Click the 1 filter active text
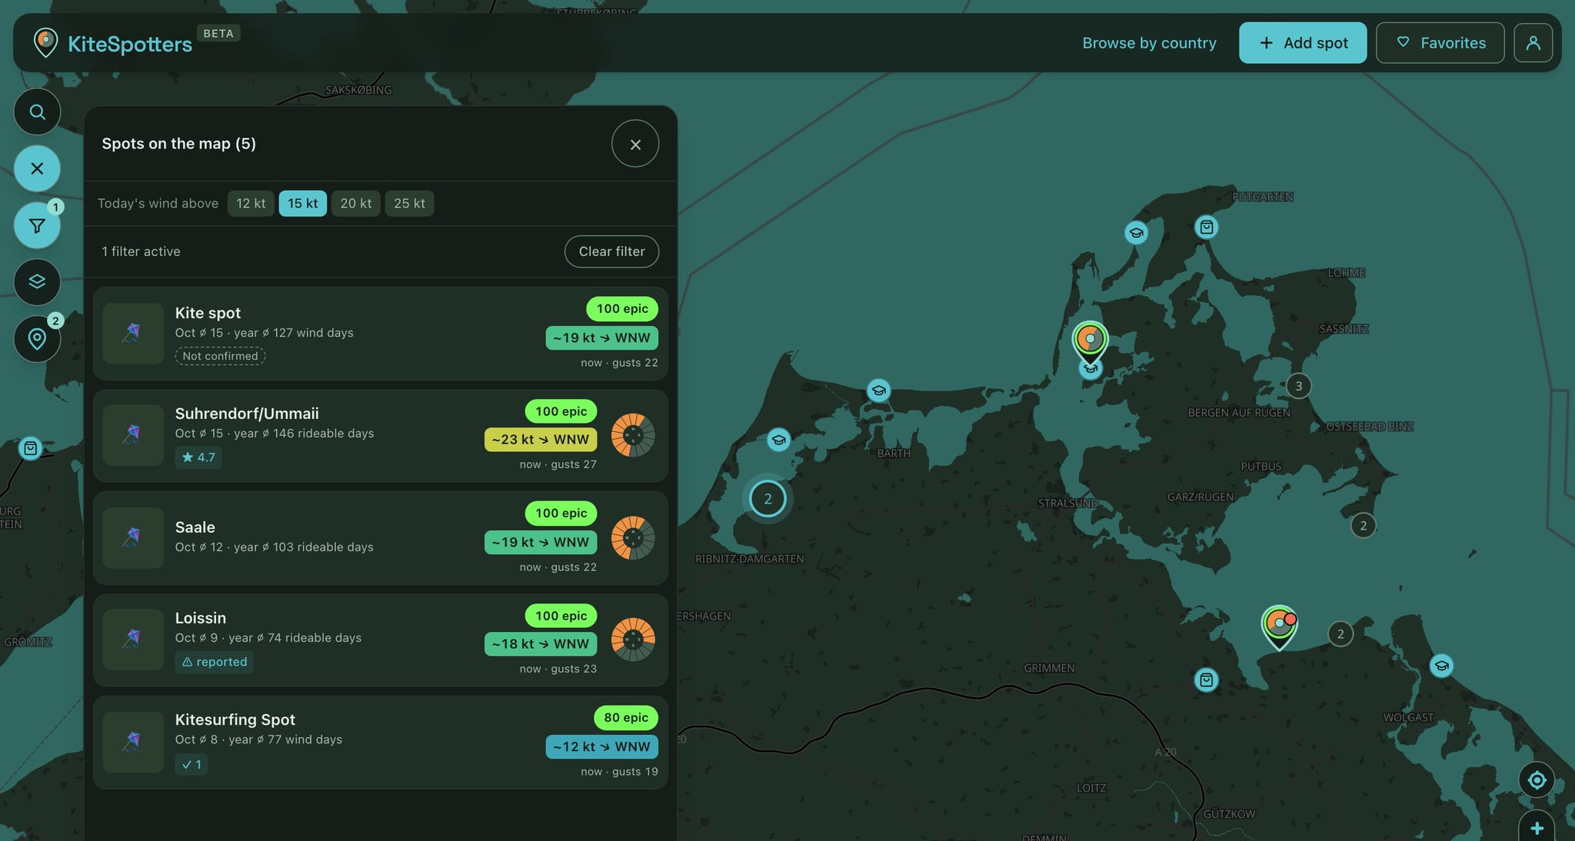 click(141, 251)
